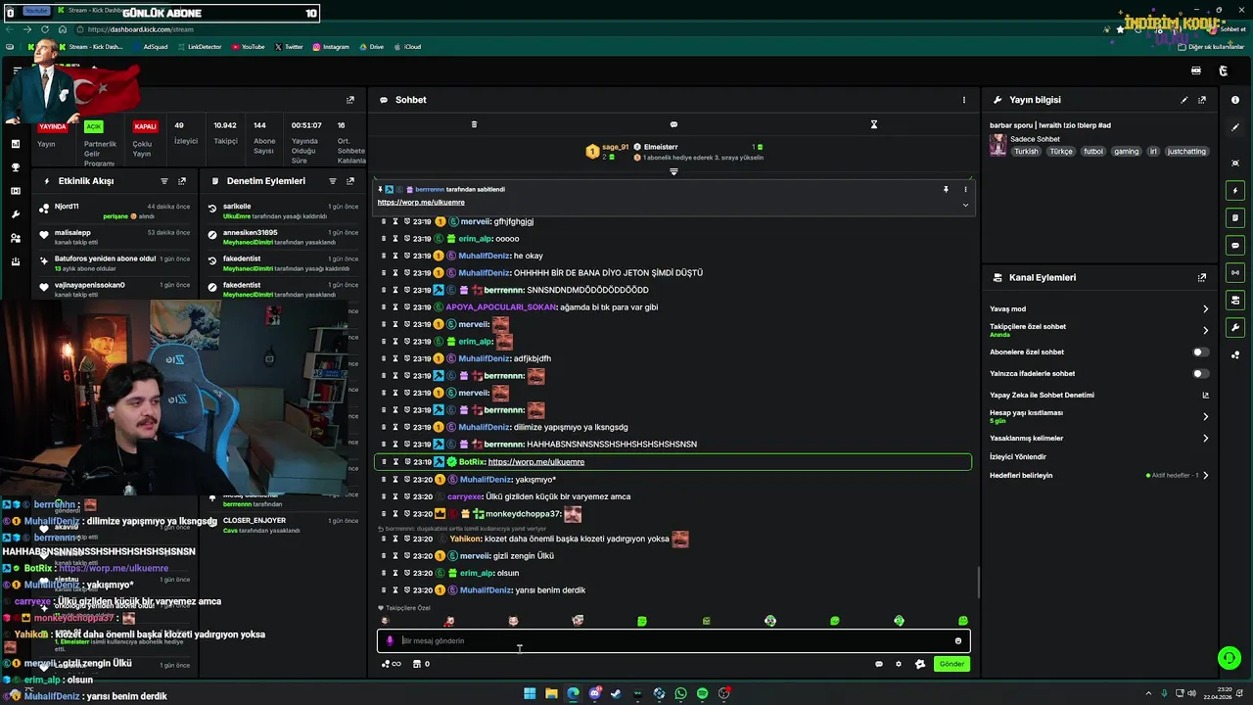Open the shop icon showing 0
The width and height of the screenshot is (1253, 705).
point(421,664)
